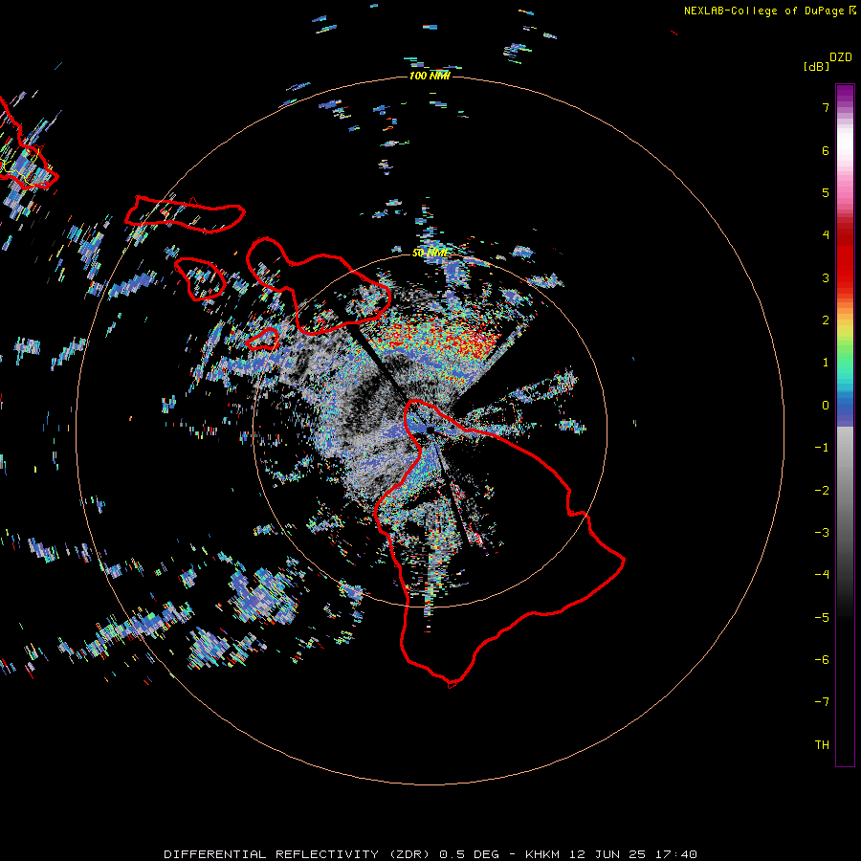This screenshot has width=861, height=861.
Task: Click the -6 value on the color scale
Action: pos(822,660)
